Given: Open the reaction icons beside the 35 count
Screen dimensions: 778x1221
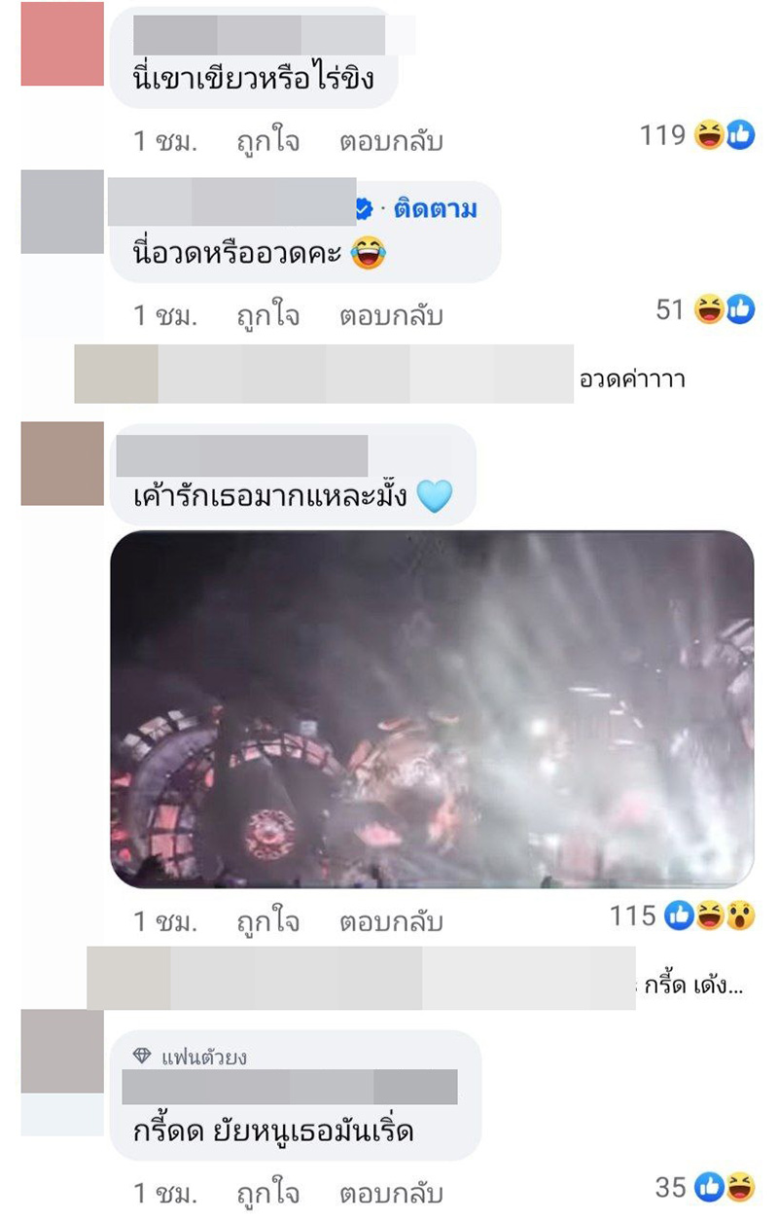Looking at the screenshot, I should 725,1187.
